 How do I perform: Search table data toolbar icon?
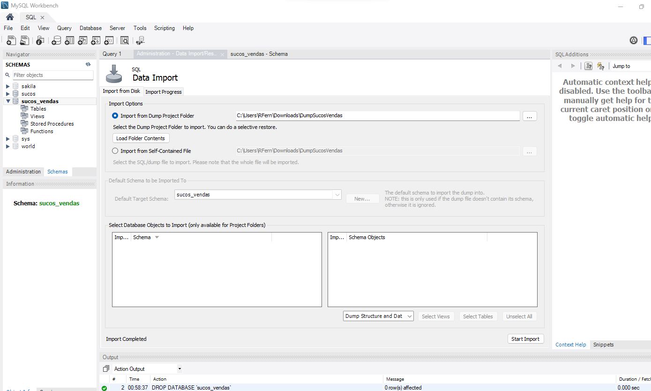point(125,41)
